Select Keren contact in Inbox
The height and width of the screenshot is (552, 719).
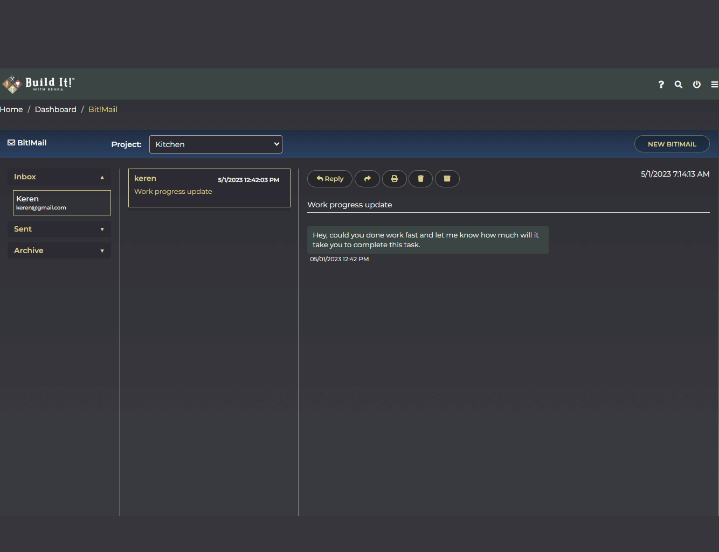(62, 202)
